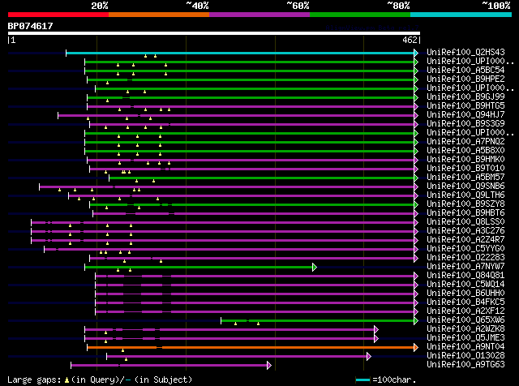Click the UniRef100_B9HMK0 entry
This screenshot has width=519, height=386.
click(x=465, y=160)
